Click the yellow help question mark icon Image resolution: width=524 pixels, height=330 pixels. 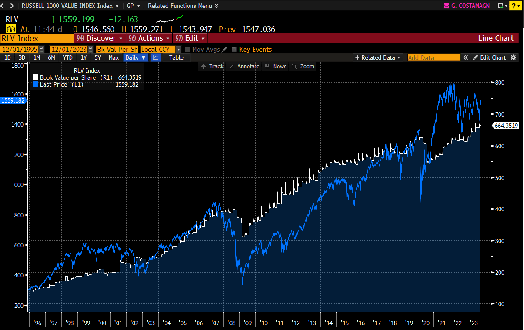pyautogui.click(x=513, y=6)
